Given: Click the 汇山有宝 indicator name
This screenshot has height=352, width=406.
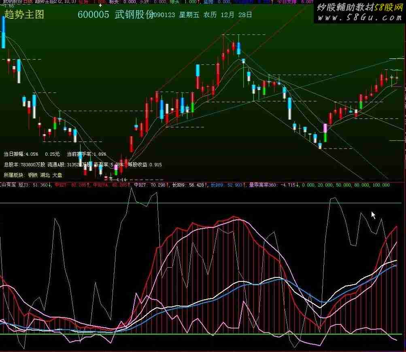Looking at the screenshot, I should tap(8, 185).
